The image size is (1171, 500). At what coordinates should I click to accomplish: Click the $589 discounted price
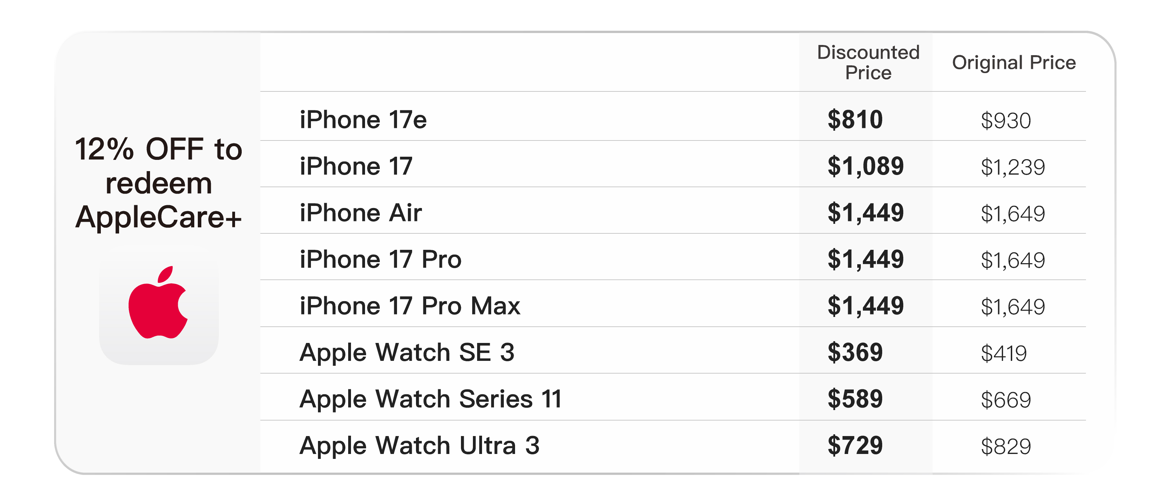pos(855,399)
